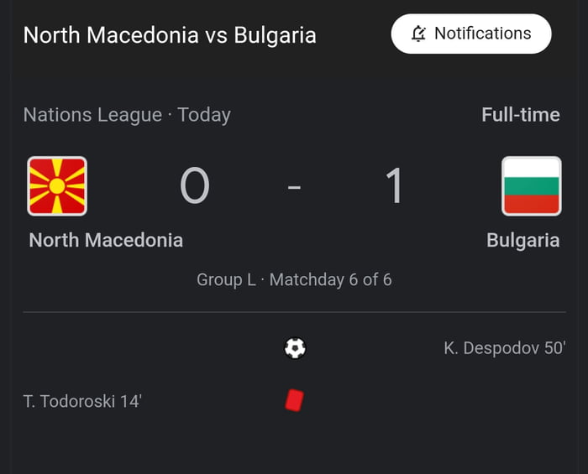Open the Bulgaria team name
588x474 pixels.
[522, 240]
